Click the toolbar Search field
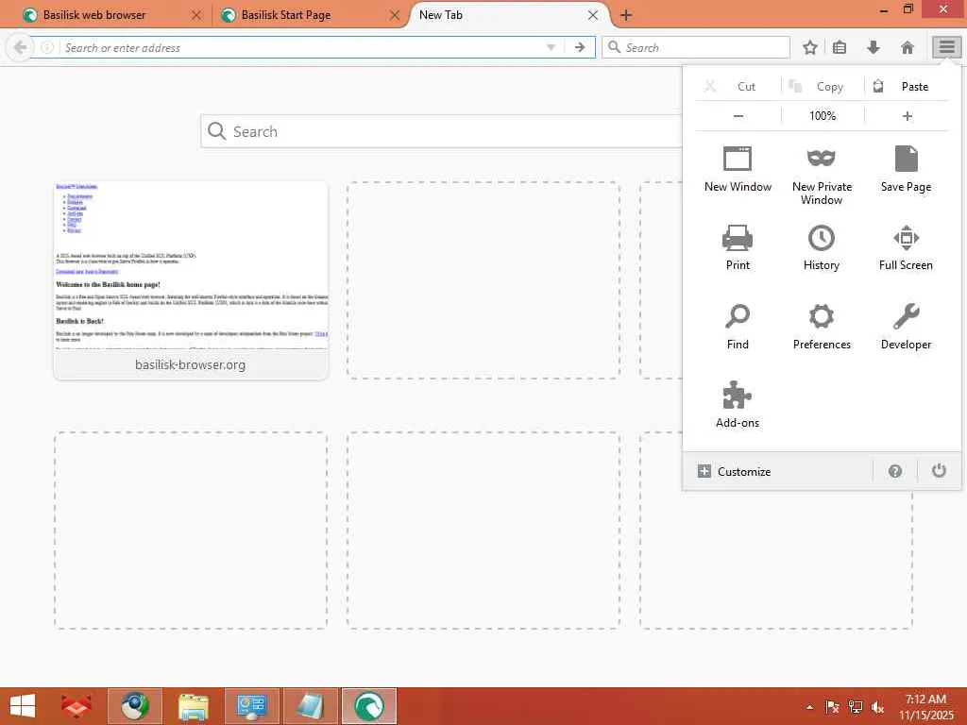This screenshot has width=967, height=725. click(696, 47)
